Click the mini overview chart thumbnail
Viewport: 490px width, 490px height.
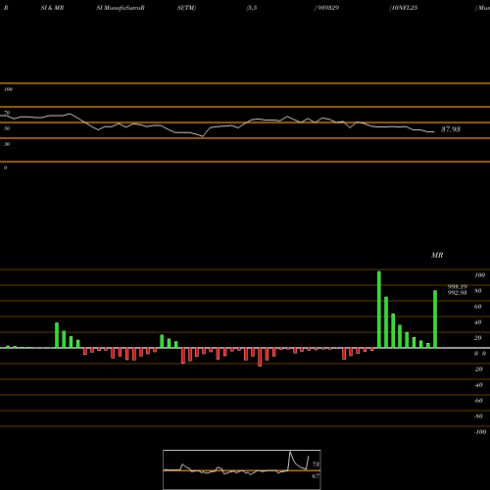point(242,469)
